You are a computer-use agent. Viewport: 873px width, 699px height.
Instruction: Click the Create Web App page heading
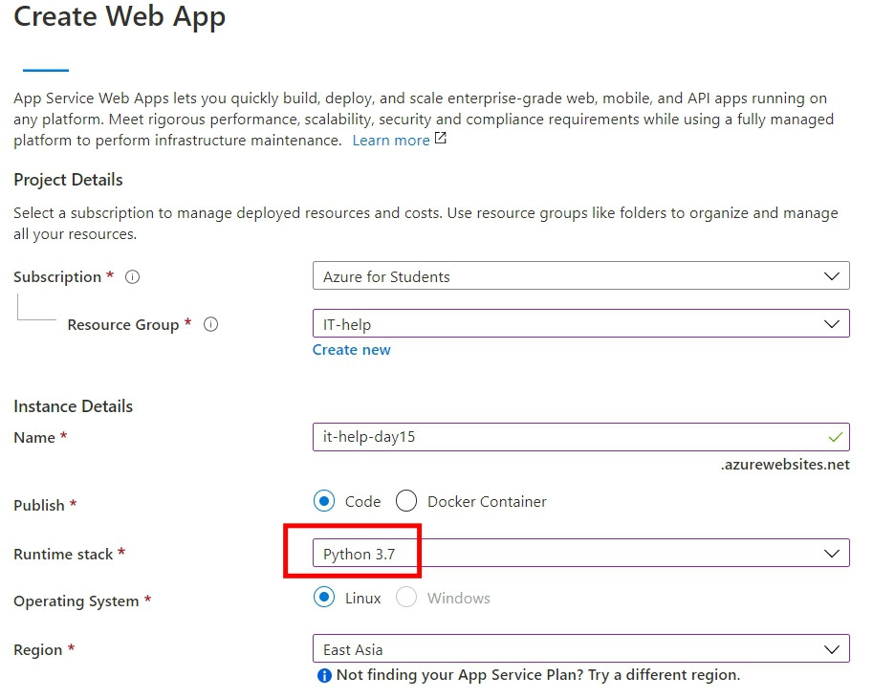pyautogui.click(x=120, y=16)
